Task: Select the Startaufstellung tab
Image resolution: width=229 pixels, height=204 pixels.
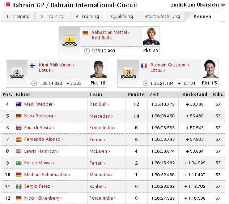Action: (162, 17)
